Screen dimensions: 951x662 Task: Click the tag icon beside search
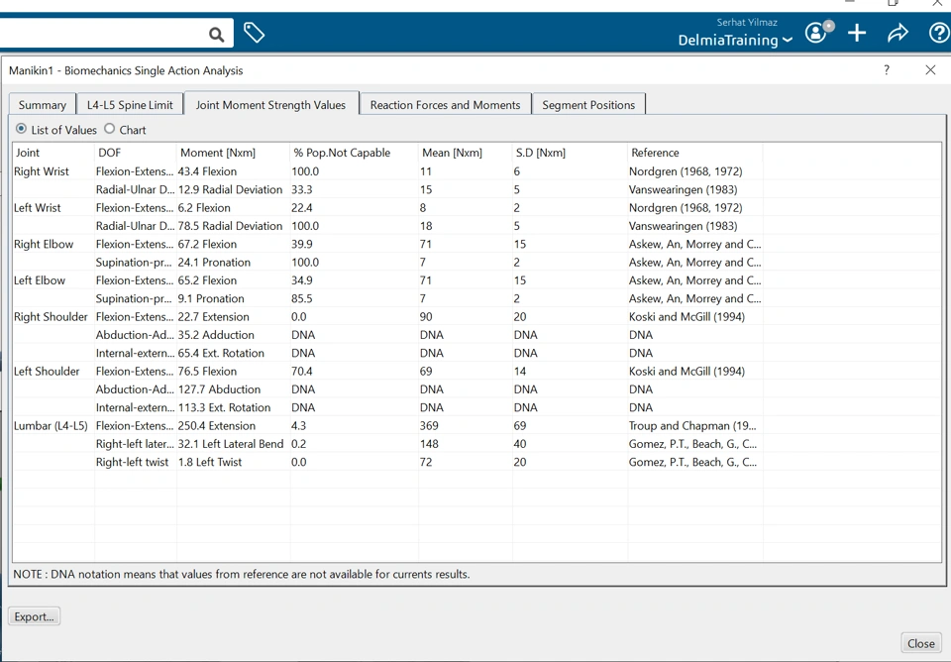click(x=255, y=34)
